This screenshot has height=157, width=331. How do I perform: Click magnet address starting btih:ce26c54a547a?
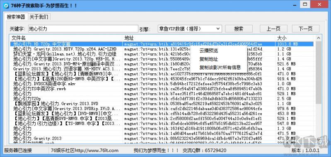coord(193,89)
